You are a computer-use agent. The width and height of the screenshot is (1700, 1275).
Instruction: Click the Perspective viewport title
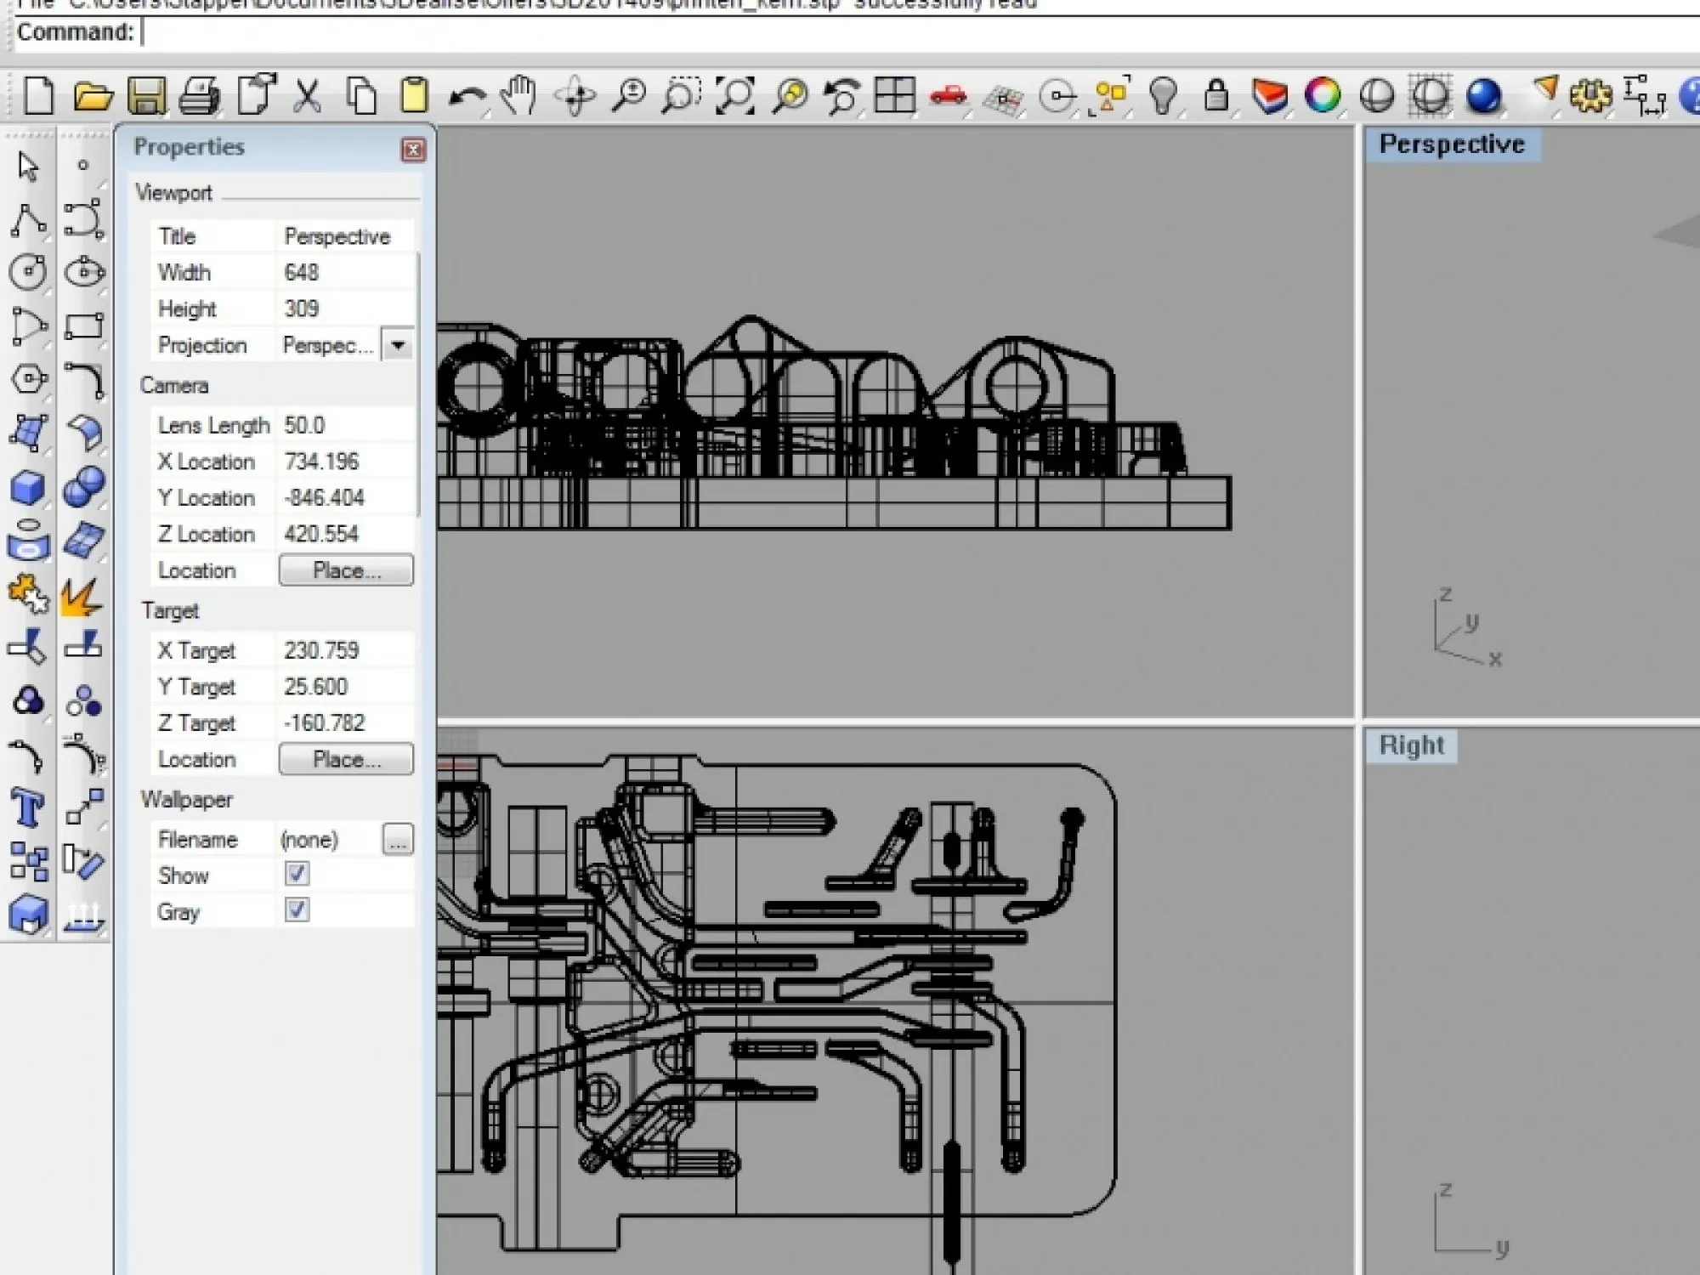pyautogui.click(x=1453, y=143)
